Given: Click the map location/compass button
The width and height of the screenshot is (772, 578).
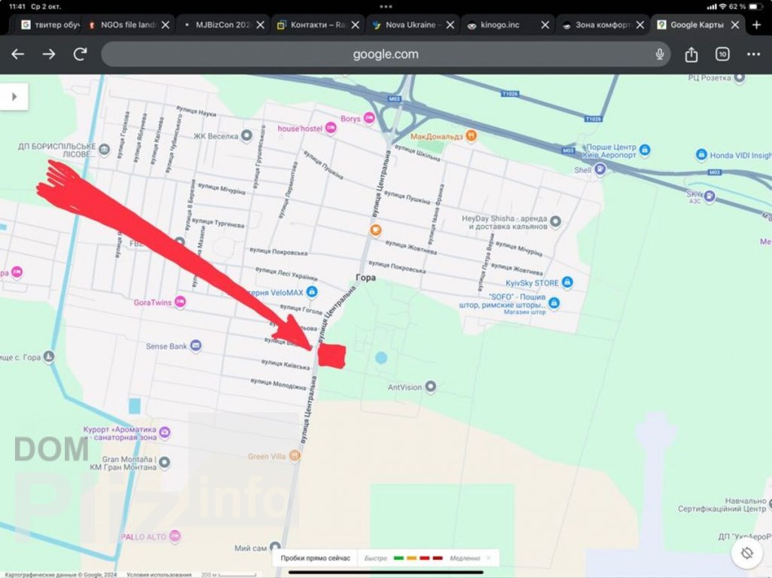Looking at the screenshot, I should pos(746,553).
